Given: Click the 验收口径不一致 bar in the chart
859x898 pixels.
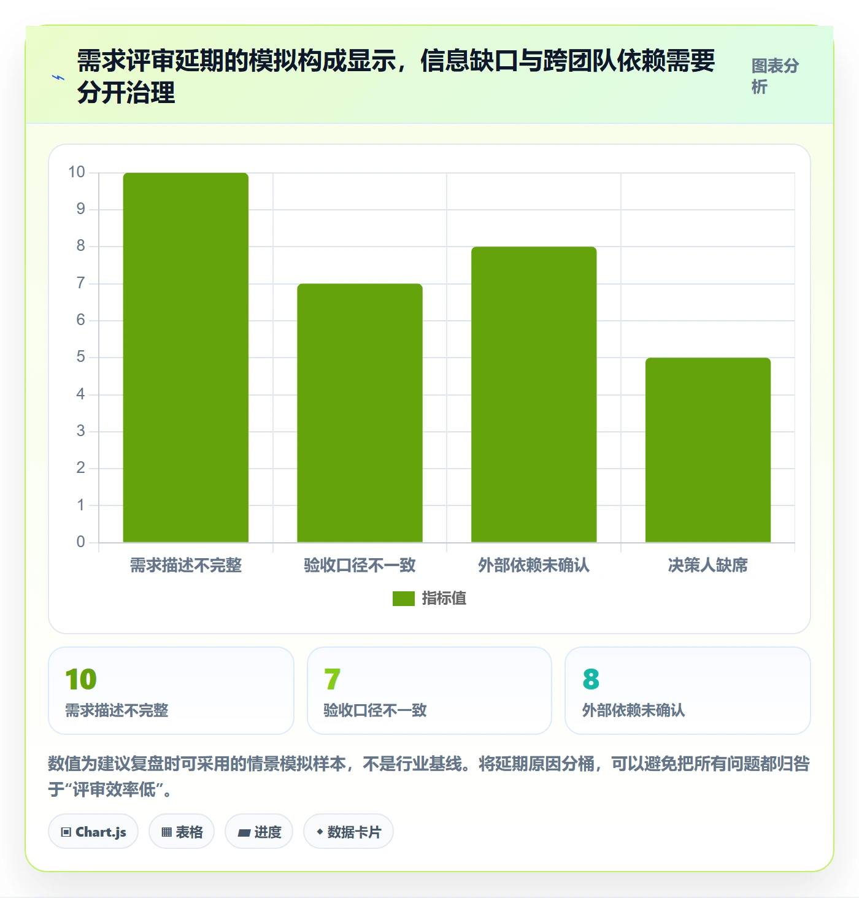Looking at the screenshot, I should 360,413.
